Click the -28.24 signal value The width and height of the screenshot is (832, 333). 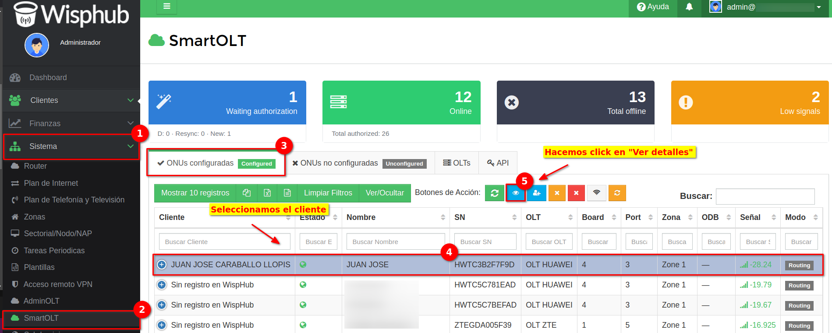click(761, 265)
